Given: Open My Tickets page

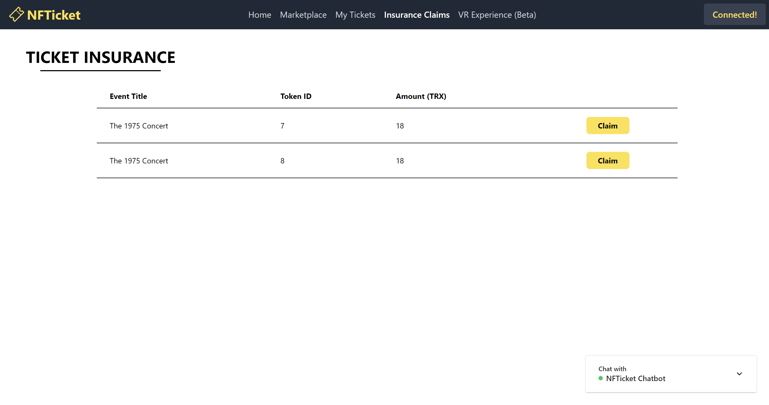Looking at the screenshot, I should pyautogui.click(x=355, y=15).
